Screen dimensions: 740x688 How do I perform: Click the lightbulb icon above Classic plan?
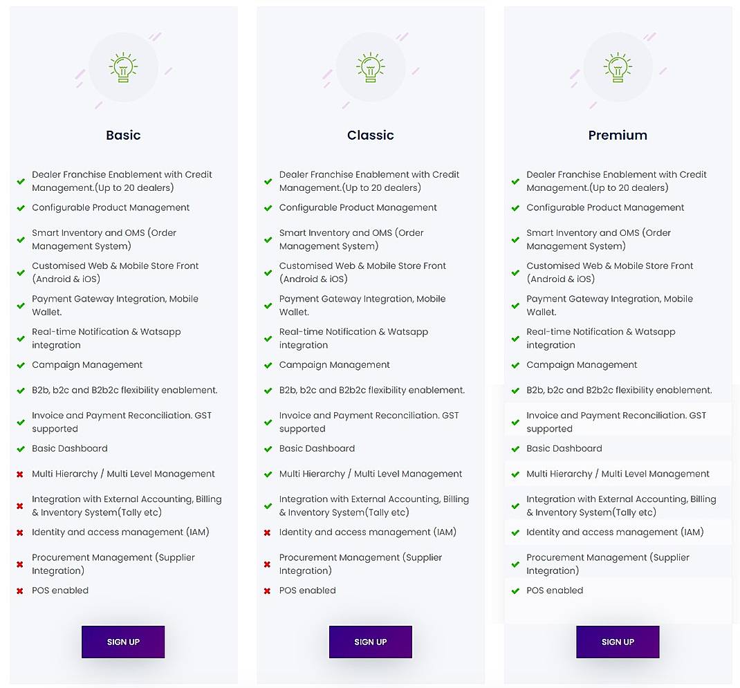pos(371,67)
